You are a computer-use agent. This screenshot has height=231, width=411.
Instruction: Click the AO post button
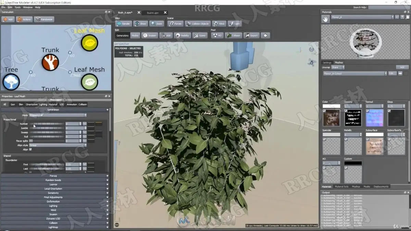217,35
